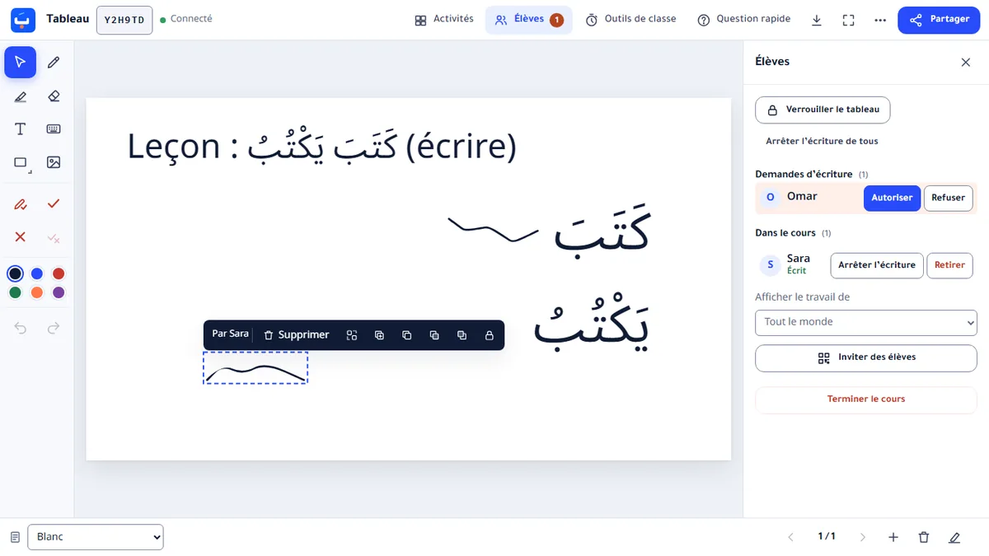Pick the blue color swatch
The height and width of the screenshot is (556, 989).
pos(37,273)
